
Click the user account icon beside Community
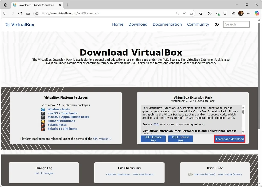click(217, 24)
